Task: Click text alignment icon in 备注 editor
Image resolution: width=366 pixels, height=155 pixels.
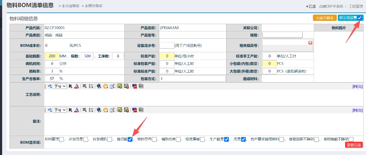Action: point(85,110)
